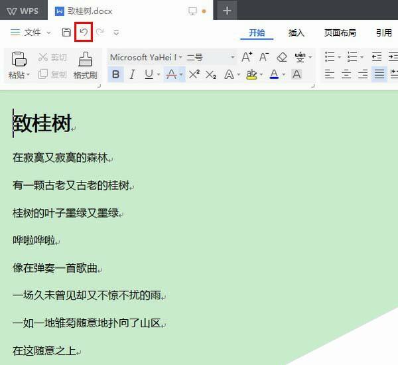398x365 pixels.
Task: Click the line 哗啦哗啦
Action: click(34, 240)
